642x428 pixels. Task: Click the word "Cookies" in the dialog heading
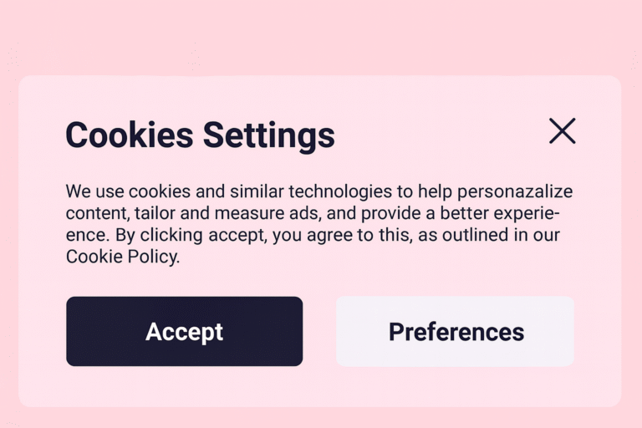129,135
